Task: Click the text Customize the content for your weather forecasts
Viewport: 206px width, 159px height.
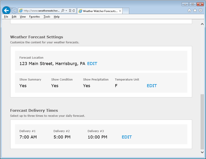Action: tap(45, 42)
